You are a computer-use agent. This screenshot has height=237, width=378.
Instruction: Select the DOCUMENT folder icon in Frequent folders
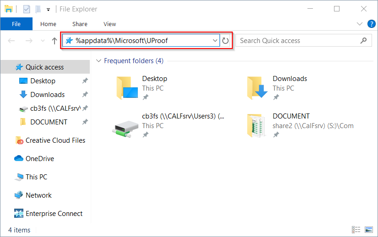click(257, 126)
